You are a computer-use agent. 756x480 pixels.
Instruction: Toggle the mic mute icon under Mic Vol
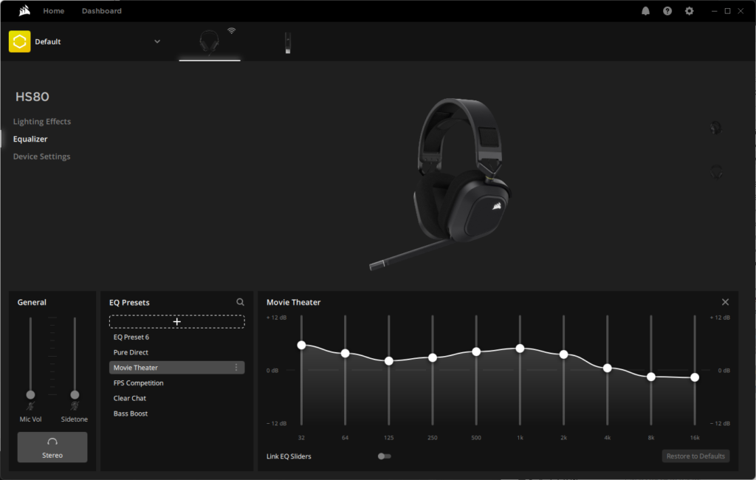click(30, 406)
